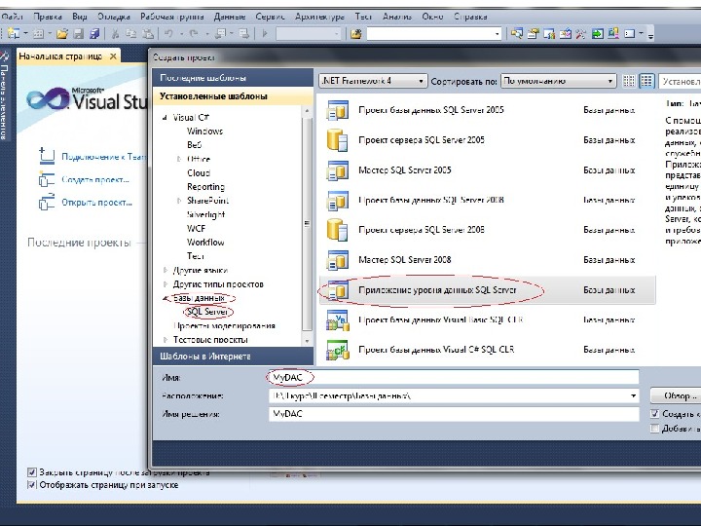Click the Connect to Team Foundation link

coord(104,157)
